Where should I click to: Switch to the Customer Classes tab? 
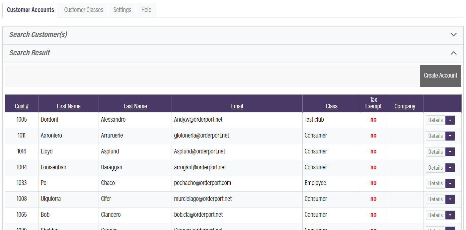click(x=83, y=10)
